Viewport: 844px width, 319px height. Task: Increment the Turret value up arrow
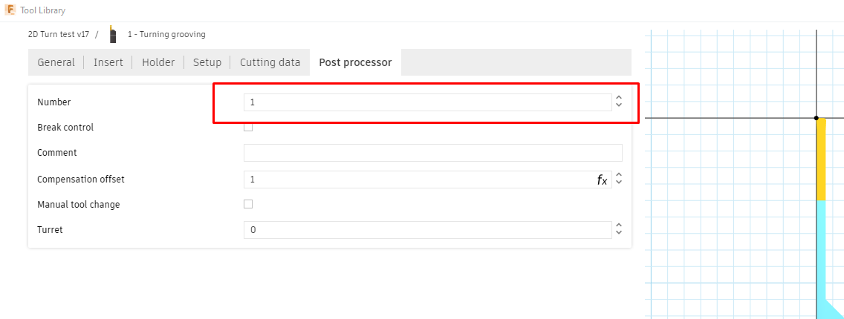pos(619,226)
